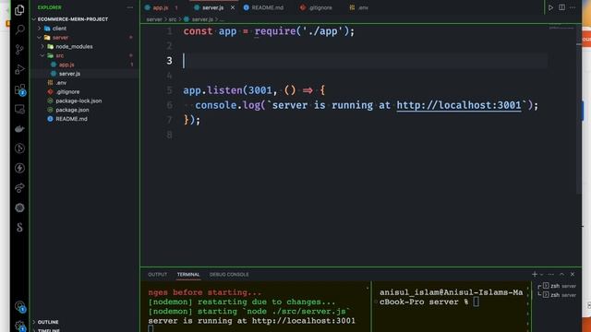The width and height of the screenshot is (591, 332).
Task: Open the Docker view icon
Action: pos(19,129)
